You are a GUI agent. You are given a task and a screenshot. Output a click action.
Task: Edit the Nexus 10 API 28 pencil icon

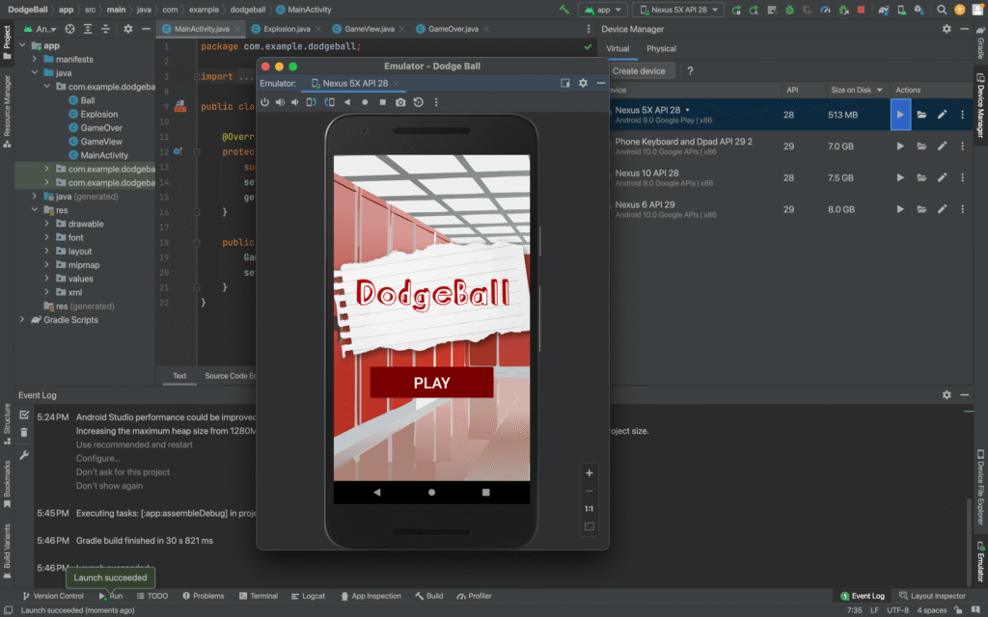942,178
